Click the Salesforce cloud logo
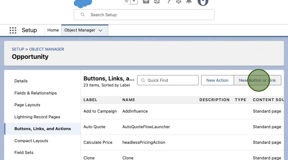 tap(83, 3)
